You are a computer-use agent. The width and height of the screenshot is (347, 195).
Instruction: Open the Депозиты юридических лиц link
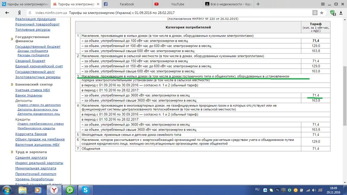coord(39,114)
